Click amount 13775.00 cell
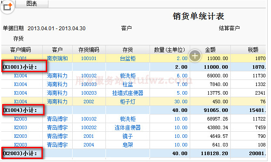This screenshot has width=271, height=162. (x=217, y=93)
